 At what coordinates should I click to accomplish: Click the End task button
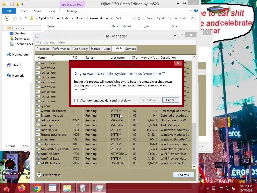[183, 175]
